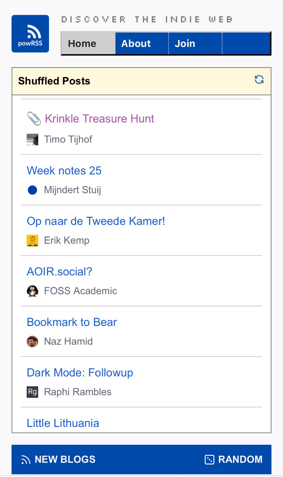The width and height of the screenshot is (283, 477).
Task: Click Naz Hamid's profile photo
Action: pyautogui.click(x=33, y=342)
